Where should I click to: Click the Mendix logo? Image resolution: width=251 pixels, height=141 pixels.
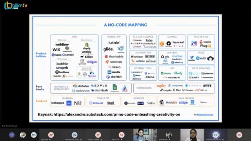tap(114, 72)
